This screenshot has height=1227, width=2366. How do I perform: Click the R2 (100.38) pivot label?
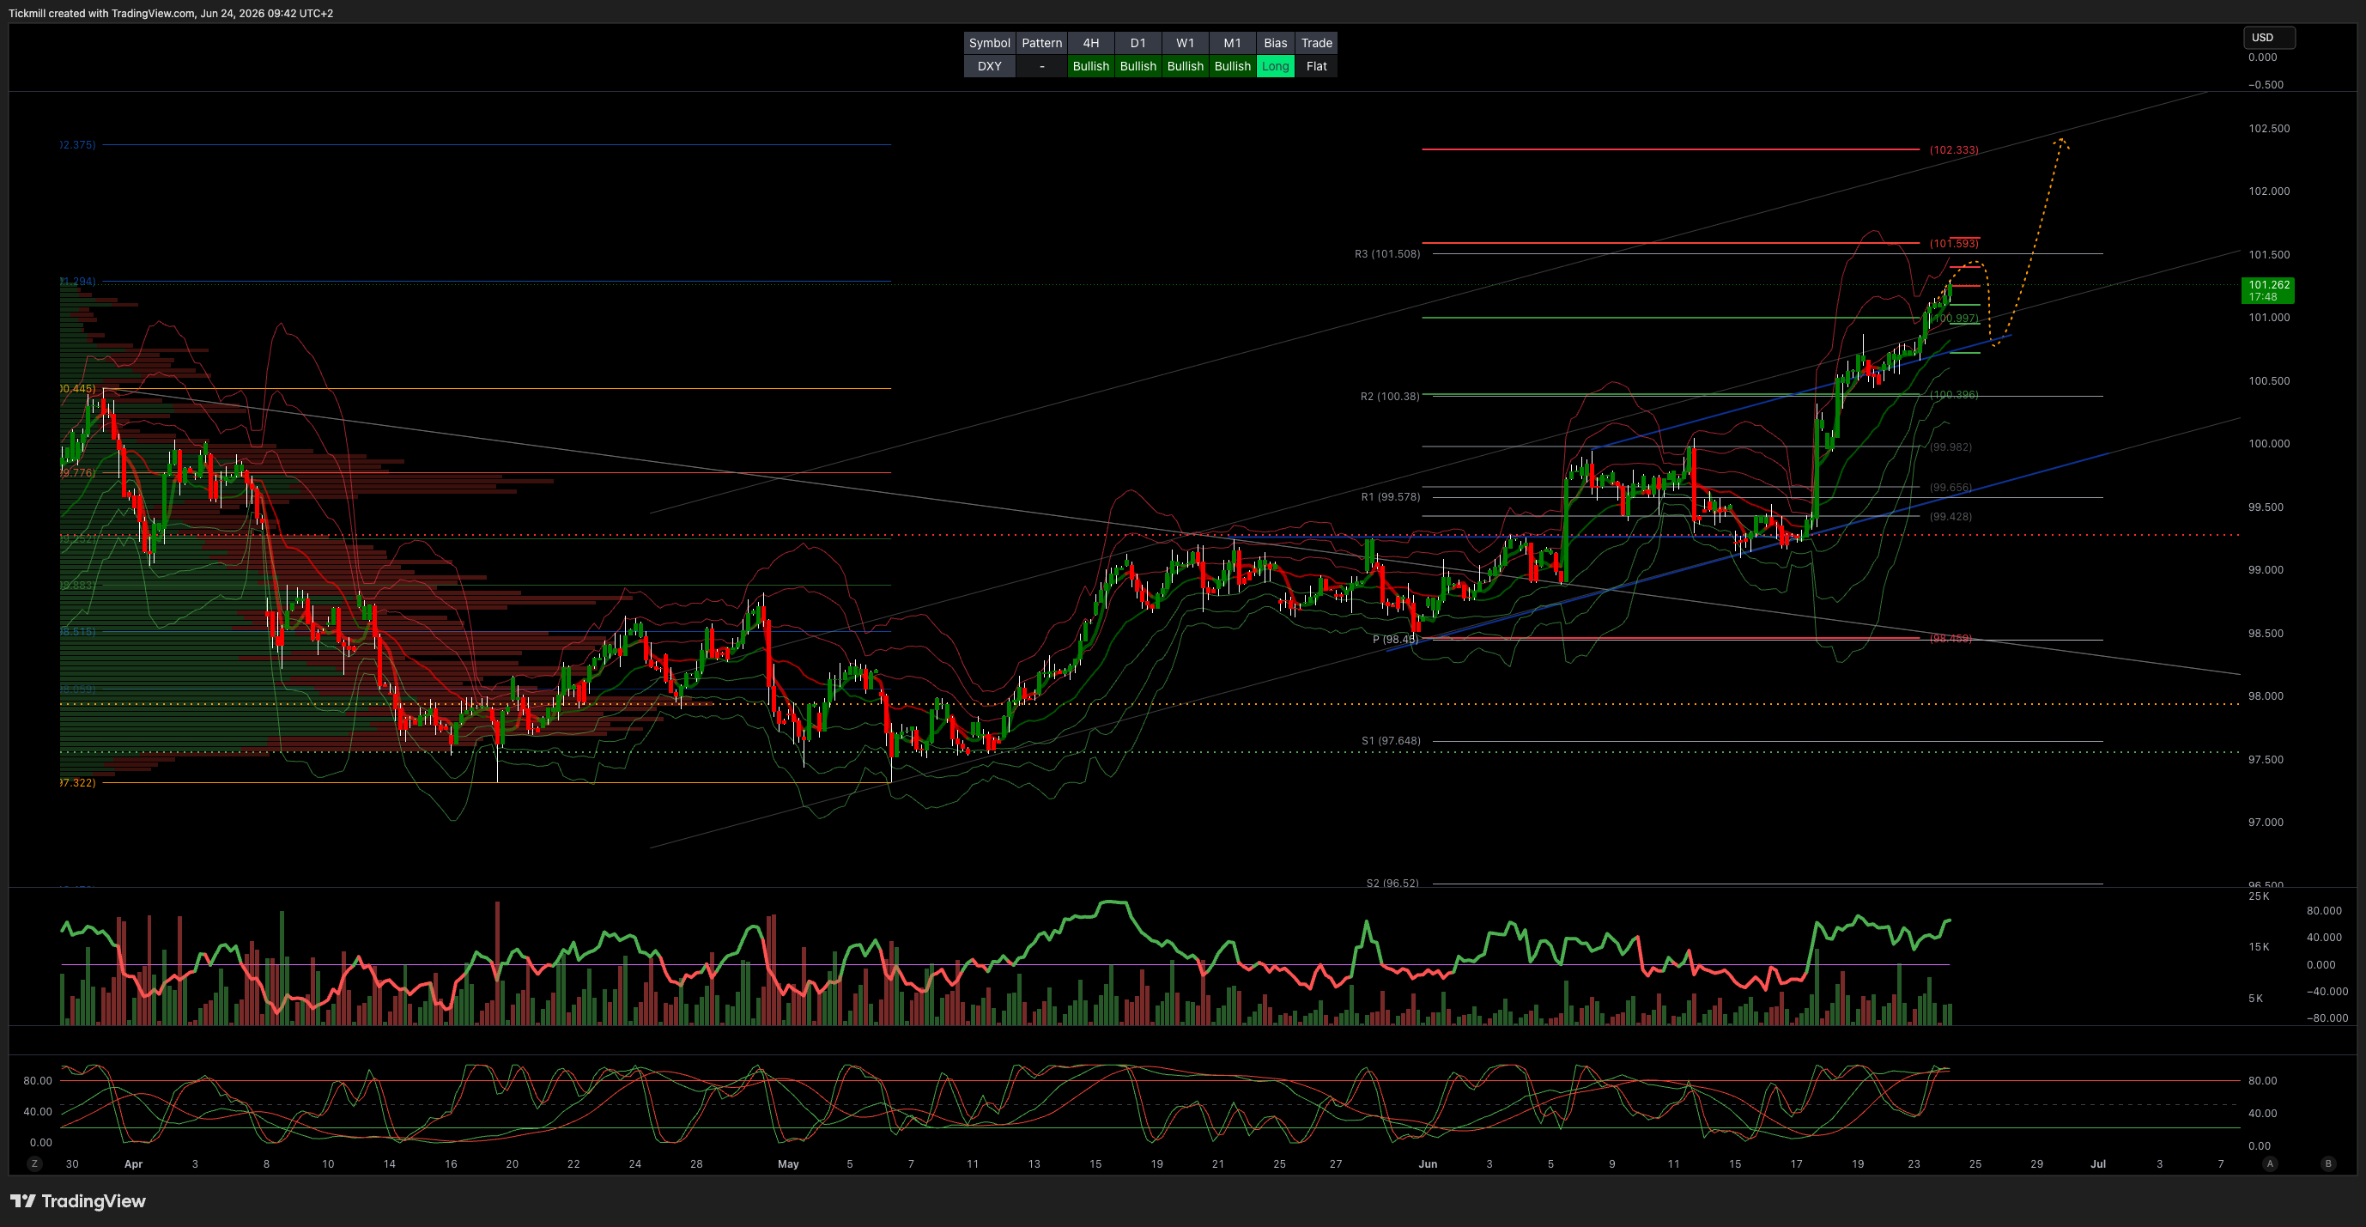[1390, 397]
